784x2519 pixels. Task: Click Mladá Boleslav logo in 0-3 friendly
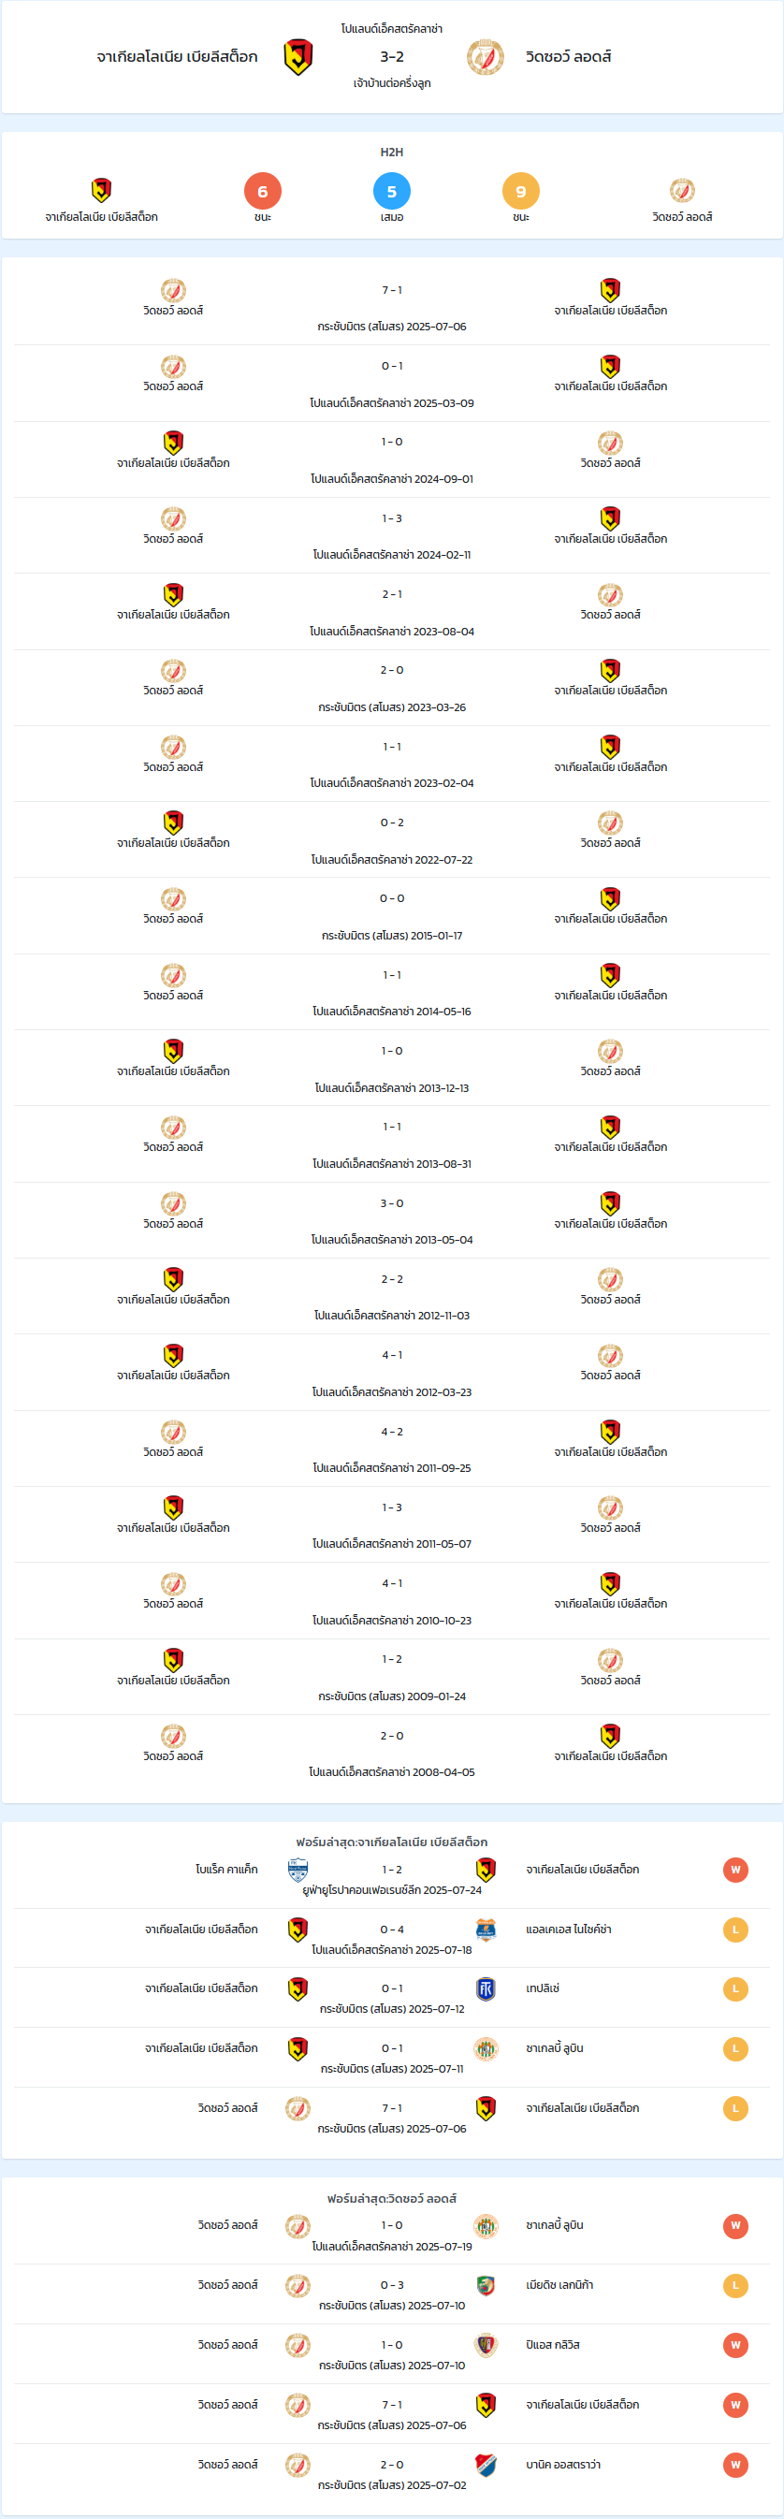[x=485, y=2284]
